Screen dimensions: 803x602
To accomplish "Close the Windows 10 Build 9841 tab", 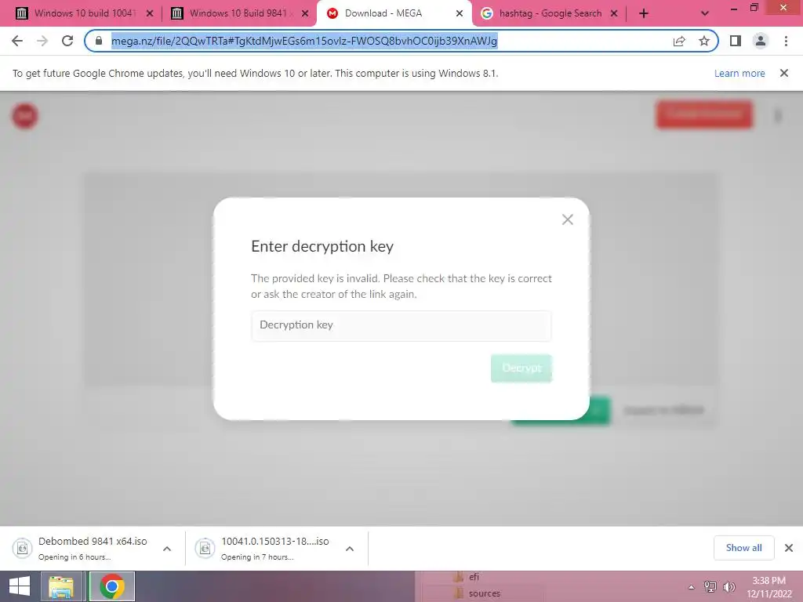I will click(305, 13).
